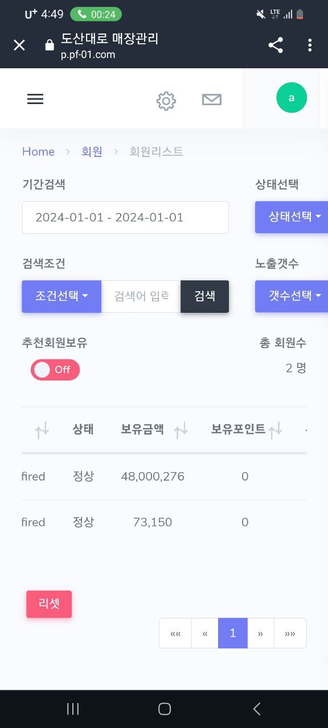Open the mail envelope icon

click(x=212, y=100)
